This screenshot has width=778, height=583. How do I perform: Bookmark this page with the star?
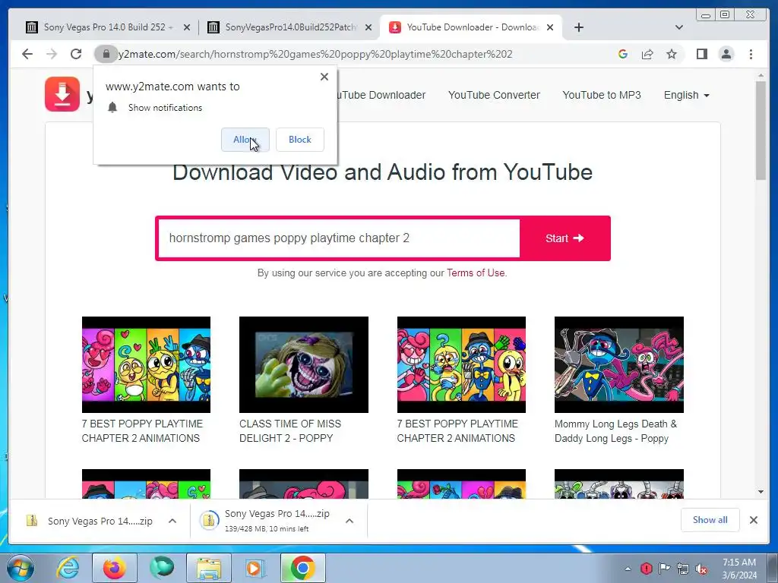[x=672, y=54]
